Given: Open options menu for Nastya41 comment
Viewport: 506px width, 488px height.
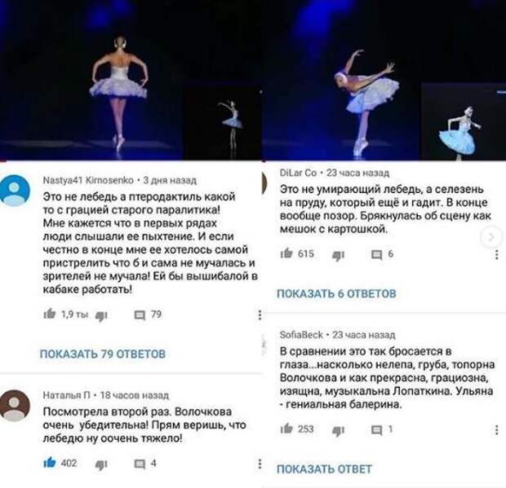Looking at the screenshot, I should pyautogui.click(x=260, y=314).
